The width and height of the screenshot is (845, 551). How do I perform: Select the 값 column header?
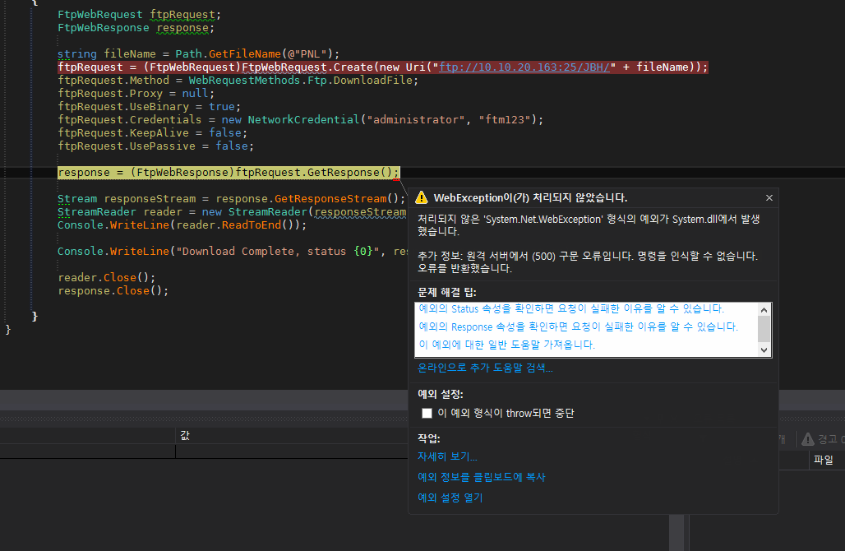[x=185, y=435]
